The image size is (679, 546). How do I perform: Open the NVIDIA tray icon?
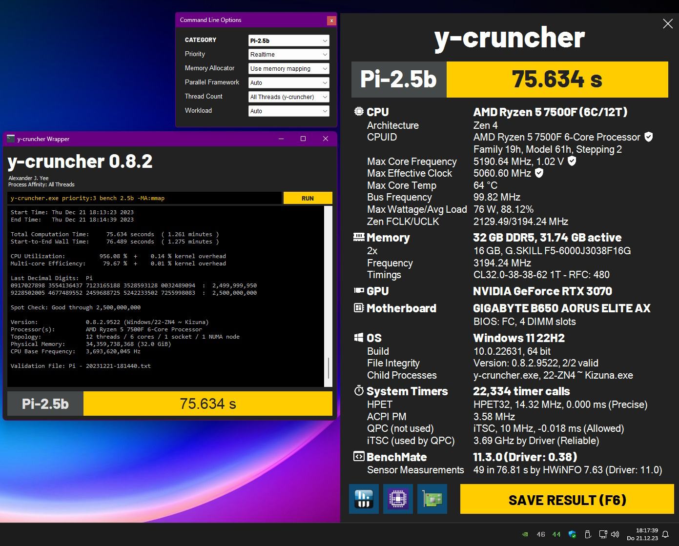point(525,534)
